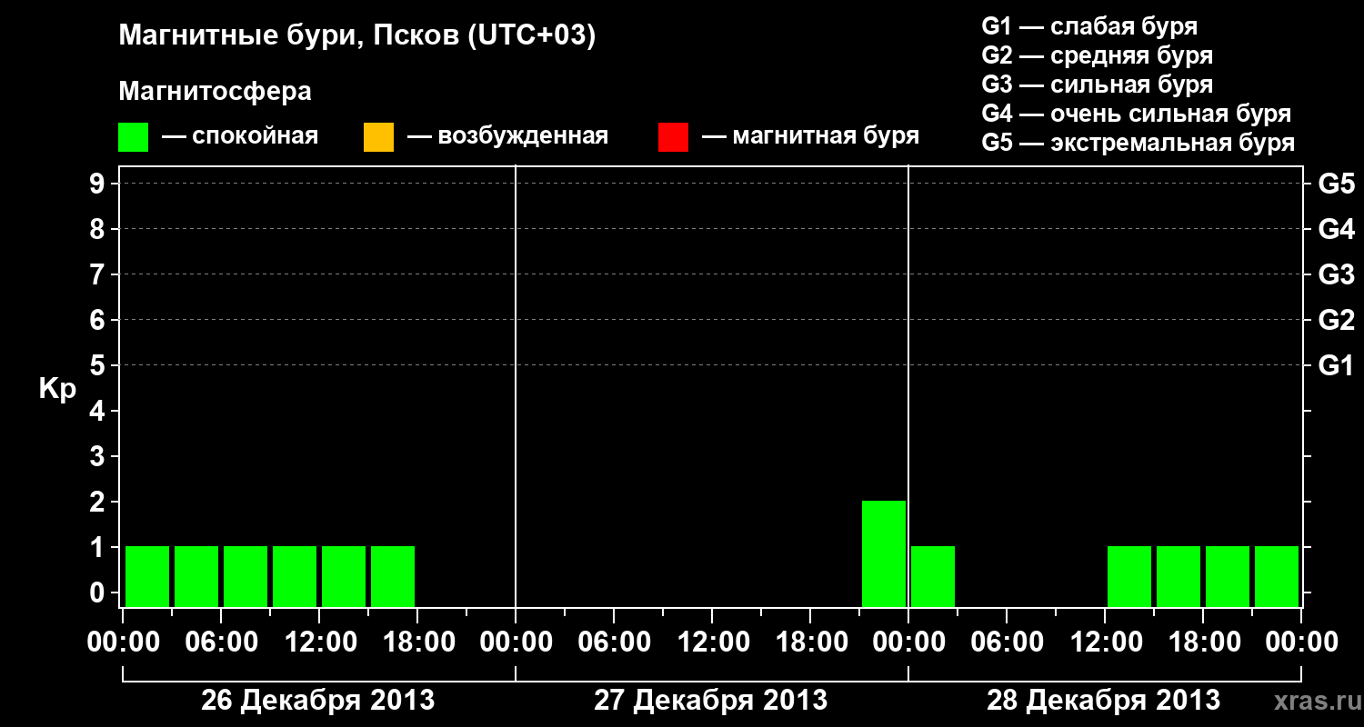The width and height of the screenshot is (1364, 727).
Task: Click the '12:00' time label under 28 December
Action: [x=1105, y=642]
